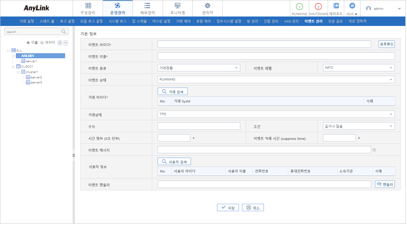Open the 거래상태 TPS dropdown
Image resolution: width=407 pixels, height=225 pixels.
tap(391, 114)
